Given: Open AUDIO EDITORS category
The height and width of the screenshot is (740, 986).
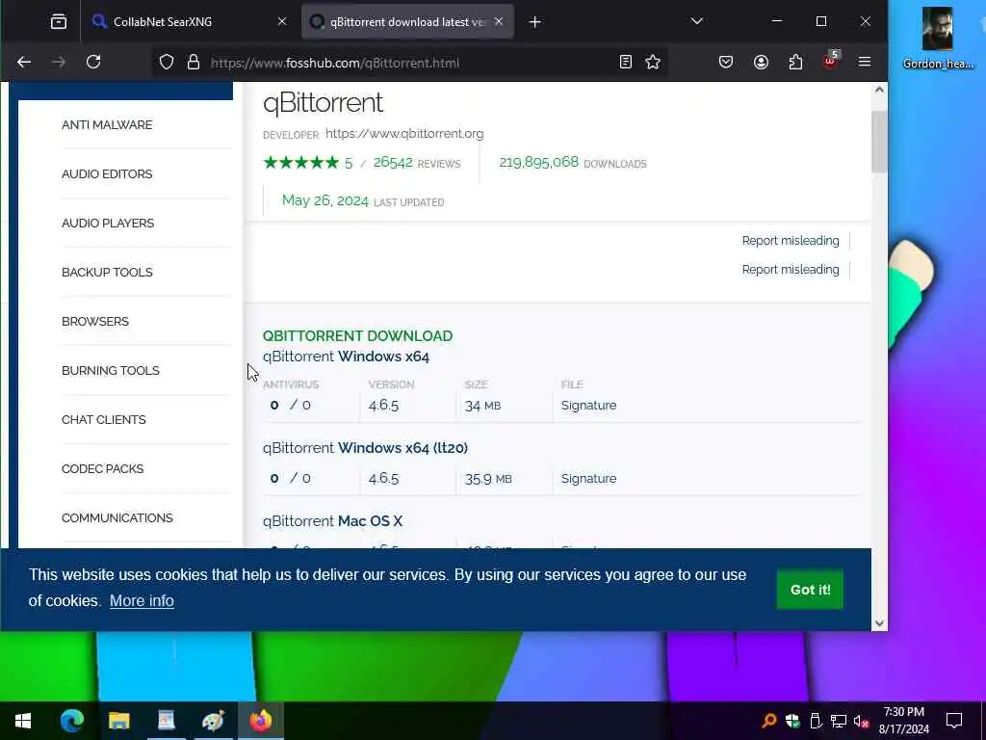Looking at the screenshot, I should (x=107, y=173).
